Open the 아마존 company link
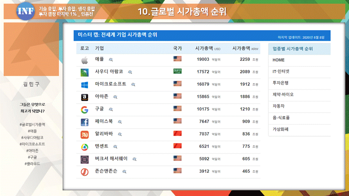The width and height of the screenshot is (349, 196). [102, 96]
